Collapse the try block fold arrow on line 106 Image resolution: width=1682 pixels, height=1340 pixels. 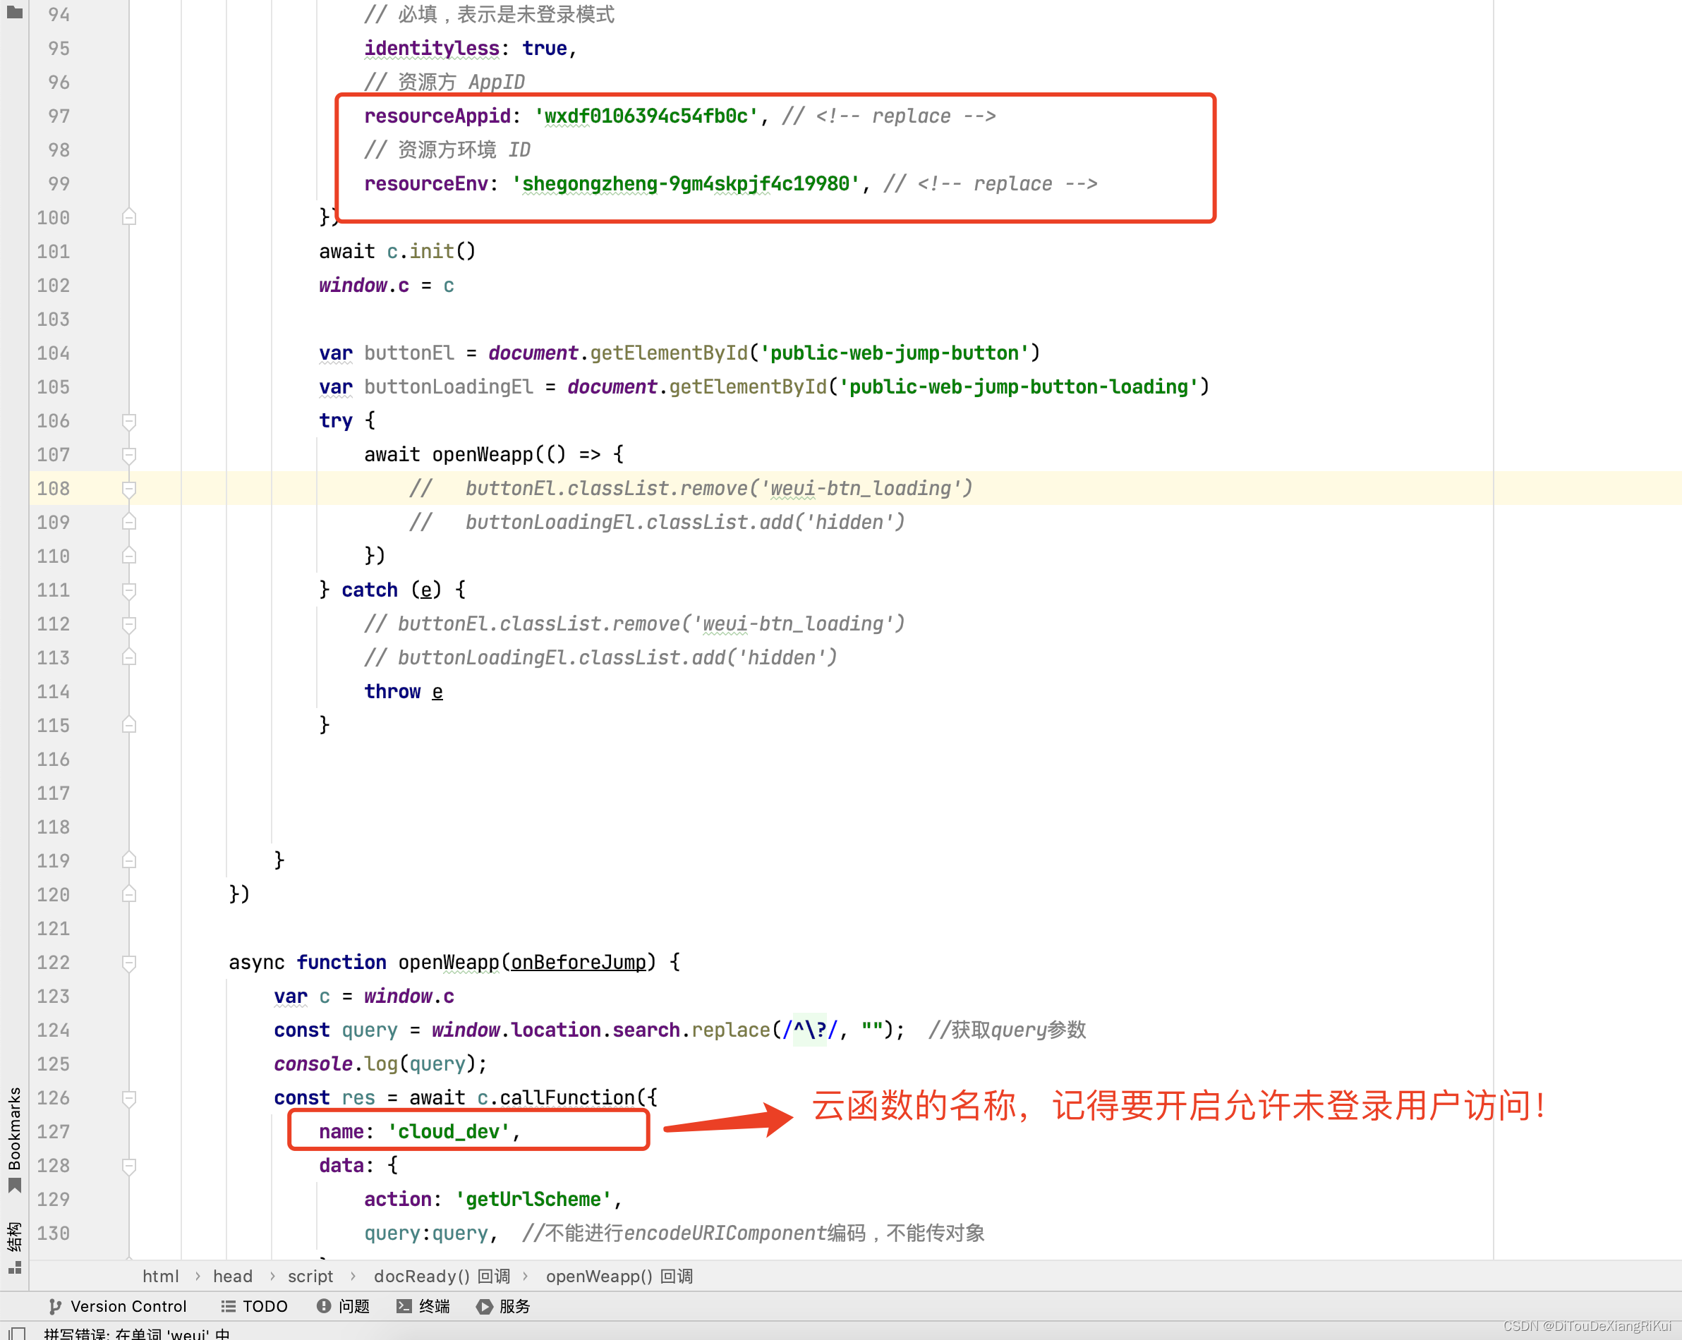[128, 421]
